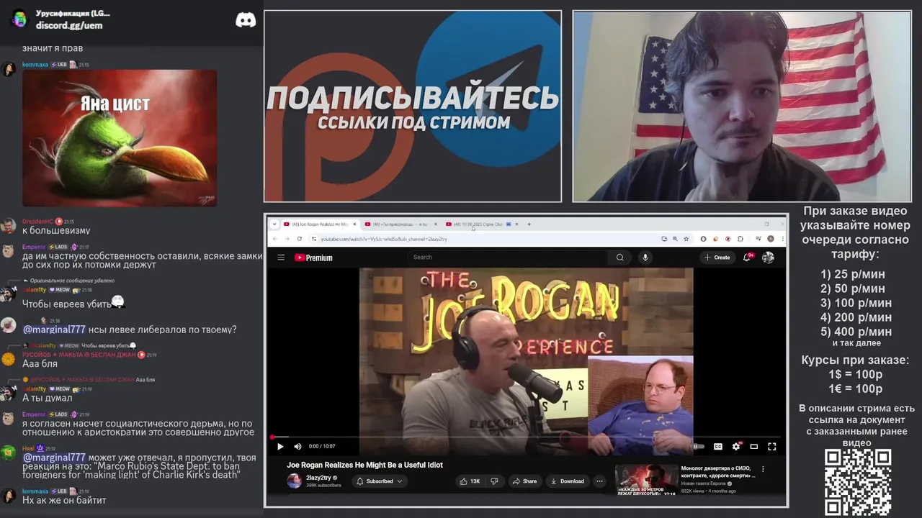Share the Joe Rogan video
Screen dimensions: 922x518
tap(524, 481)
